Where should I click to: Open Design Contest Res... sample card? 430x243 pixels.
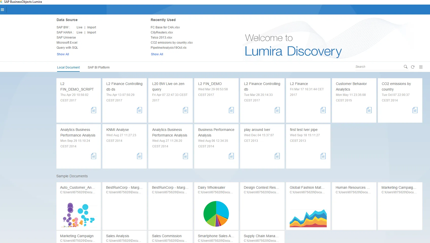262,206
